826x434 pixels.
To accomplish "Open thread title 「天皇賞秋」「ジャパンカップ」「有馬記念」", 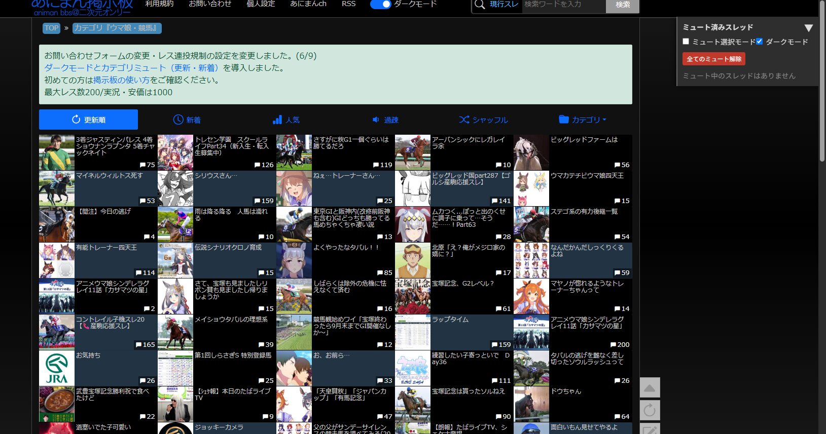I will [350, 394].
